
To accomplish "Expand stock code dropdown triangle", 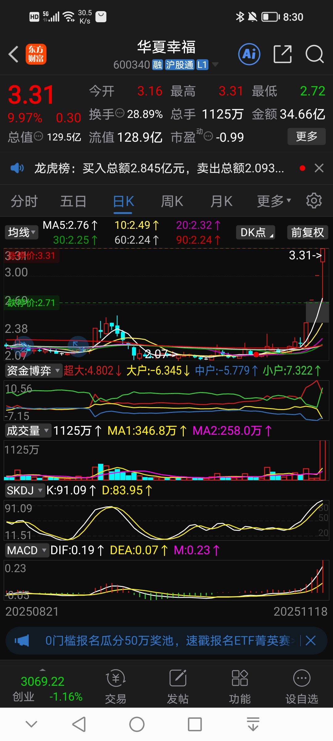I will click(x=215, y=65).
